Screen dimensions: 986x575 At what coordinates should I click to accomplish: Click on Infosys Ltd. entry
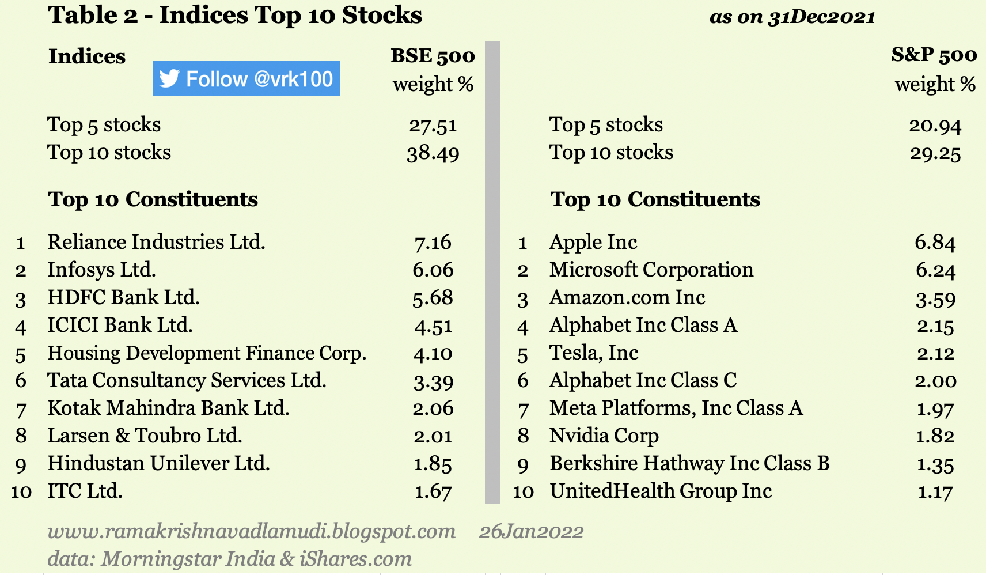(x=101, y=270)
